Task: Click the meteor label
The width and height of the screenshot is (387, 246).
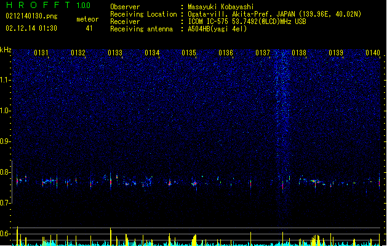Action: tap(87, 19)
